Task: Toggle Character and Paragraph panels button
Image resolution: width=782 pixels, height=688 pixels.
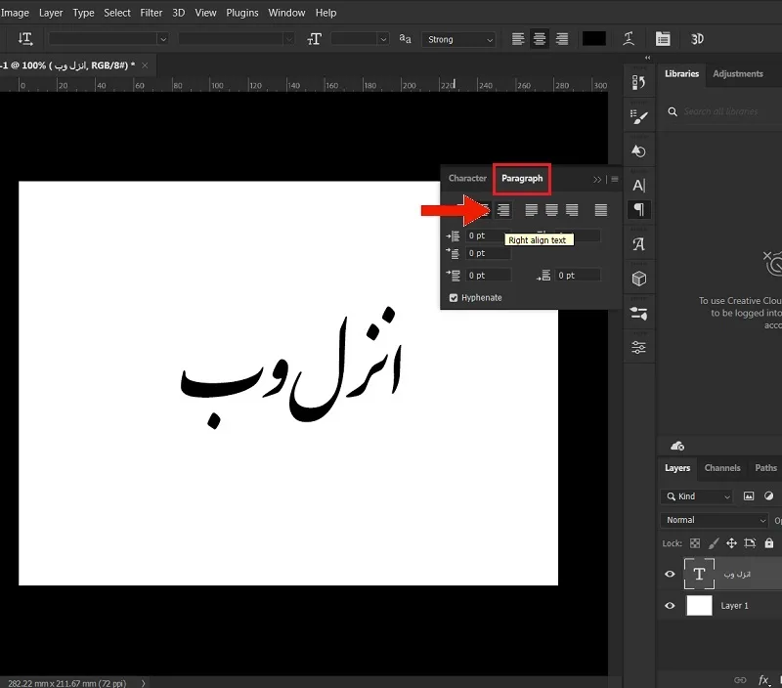Action: tap(663, 39)
